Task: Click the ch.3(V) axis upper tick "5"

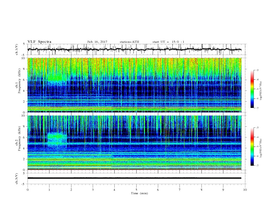Action: click(24, 173)
